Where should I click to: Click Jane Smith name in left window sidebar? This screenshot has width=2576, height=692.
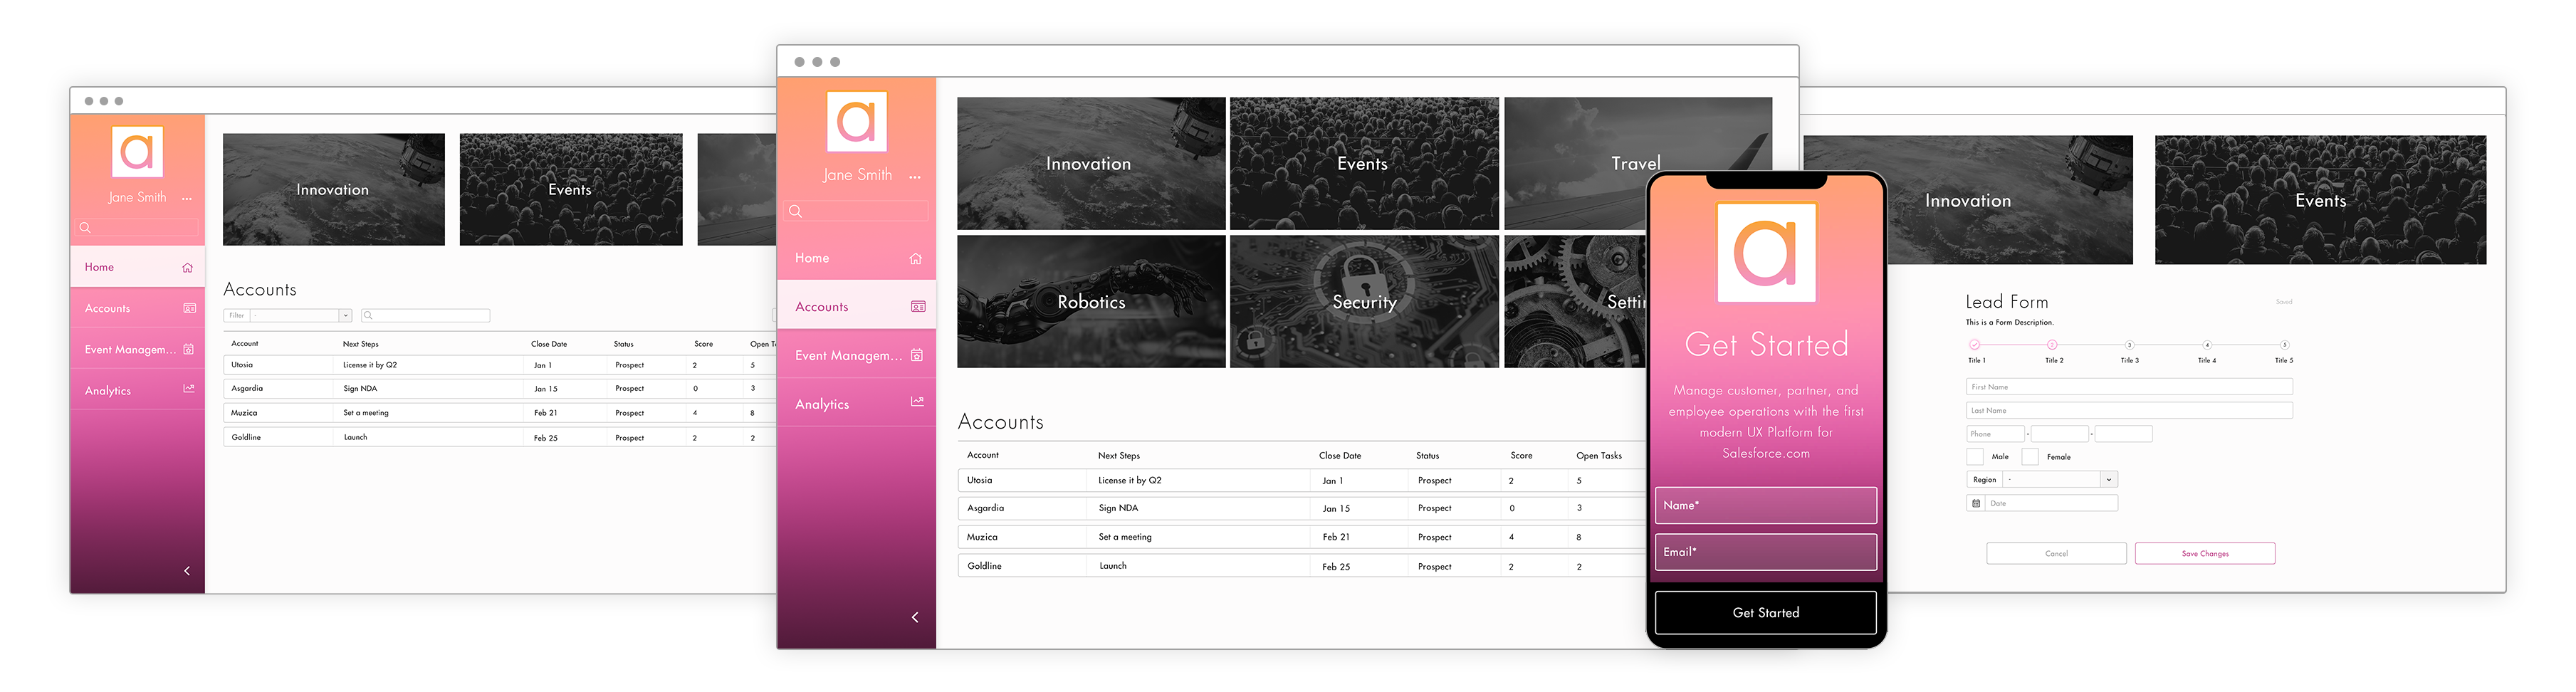tap(138, 197)
